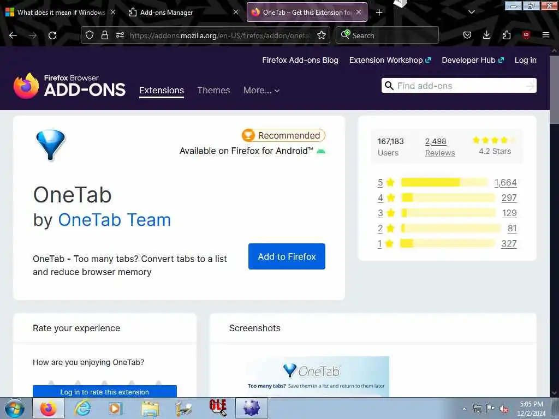The width and height of the screenshot is (559, 419).
Task: Click the Recommended badge
Action: point(283,135)
